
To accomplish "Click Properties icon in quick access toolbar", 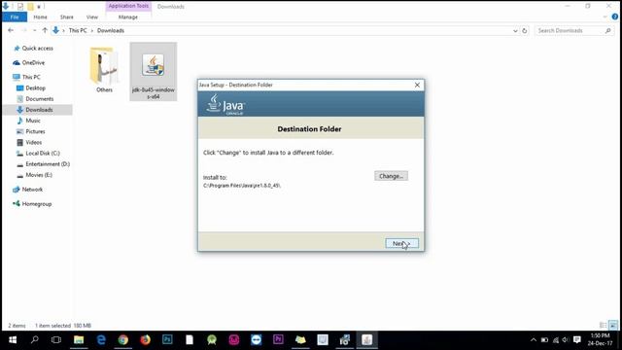I will [x=20, y=6].
